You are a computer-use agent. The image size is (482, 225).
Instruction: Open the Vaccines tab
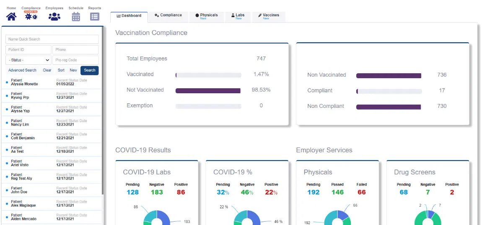pos(268,15)
